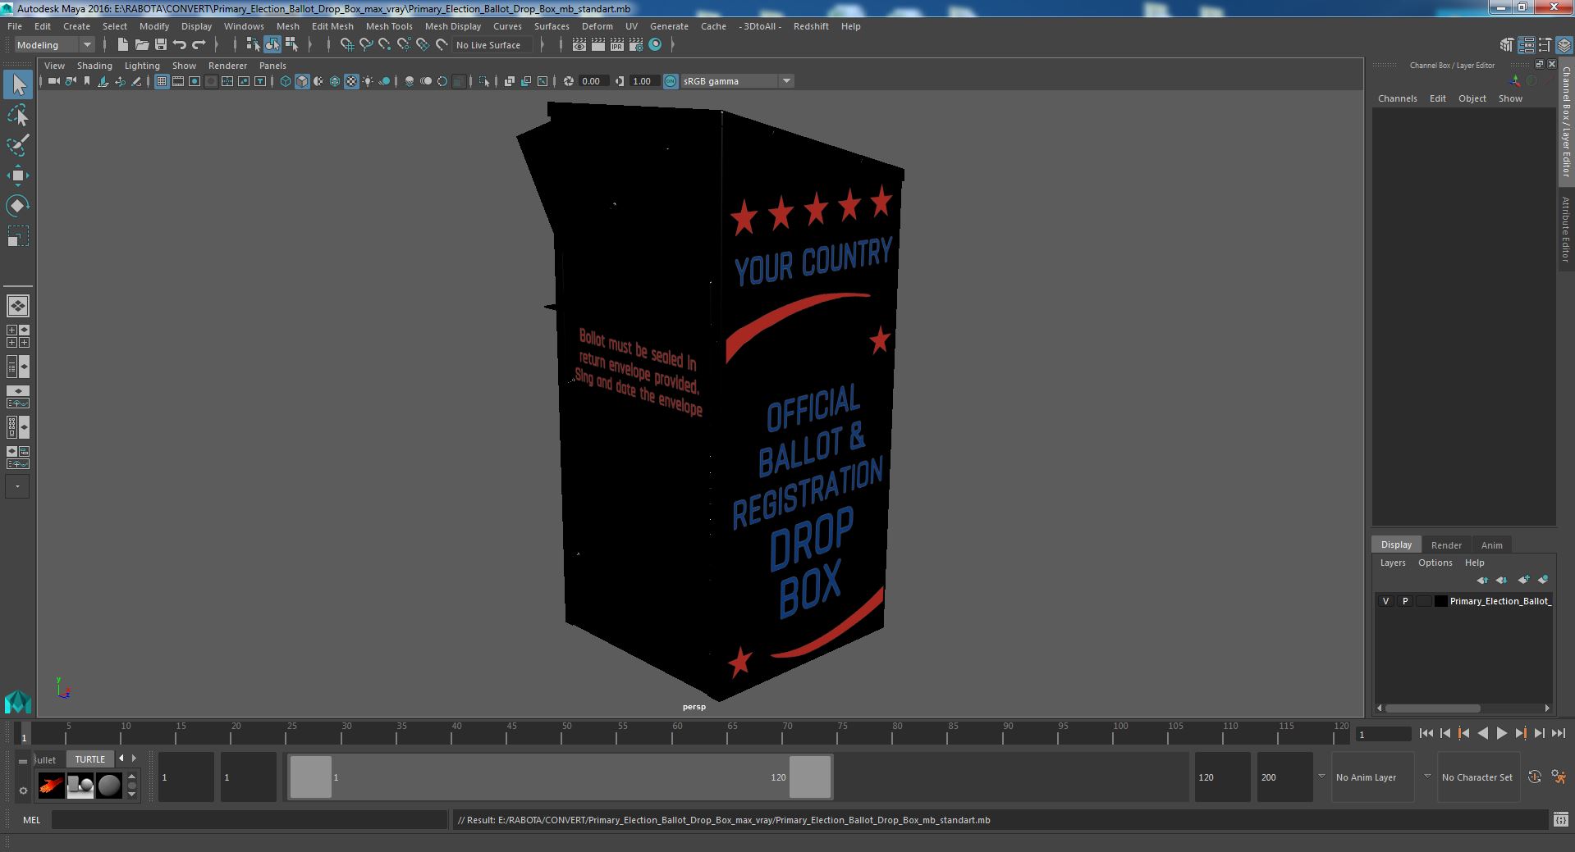Switch to Anim layer tab

(1491, 545)
